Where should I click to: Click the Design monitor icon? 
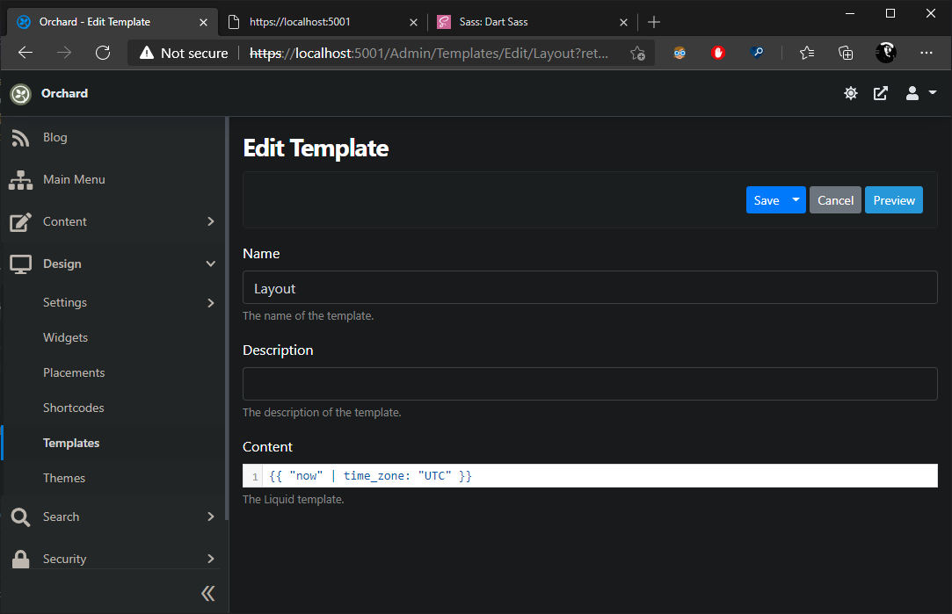[x=20, y=264]
